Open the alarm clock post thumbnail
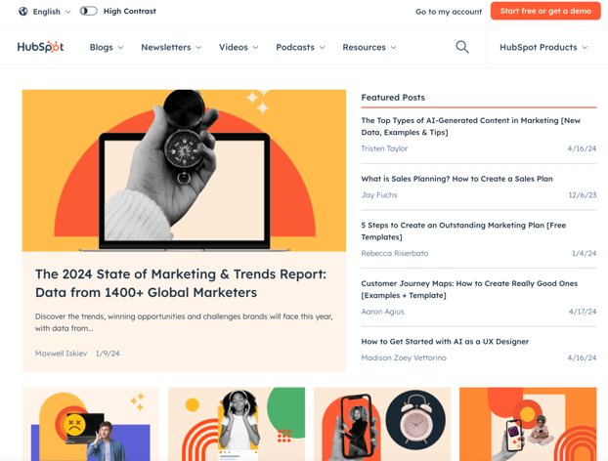Viewport: 608px width, 461px height. point(382,424)
